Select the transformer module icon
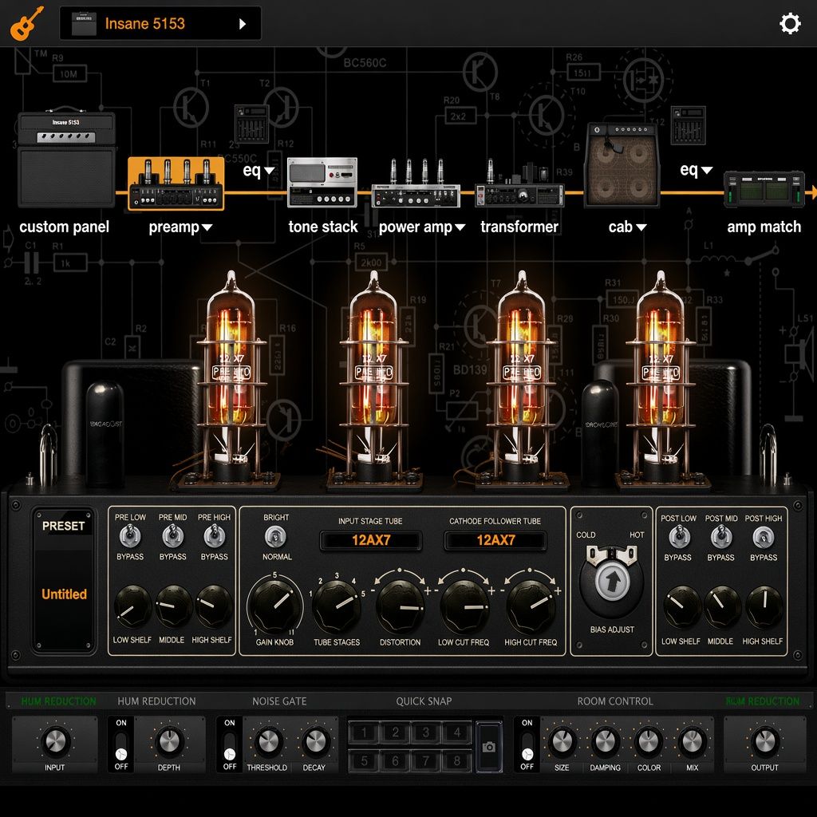Screen dimensions: 817x817 click(519, 184)
